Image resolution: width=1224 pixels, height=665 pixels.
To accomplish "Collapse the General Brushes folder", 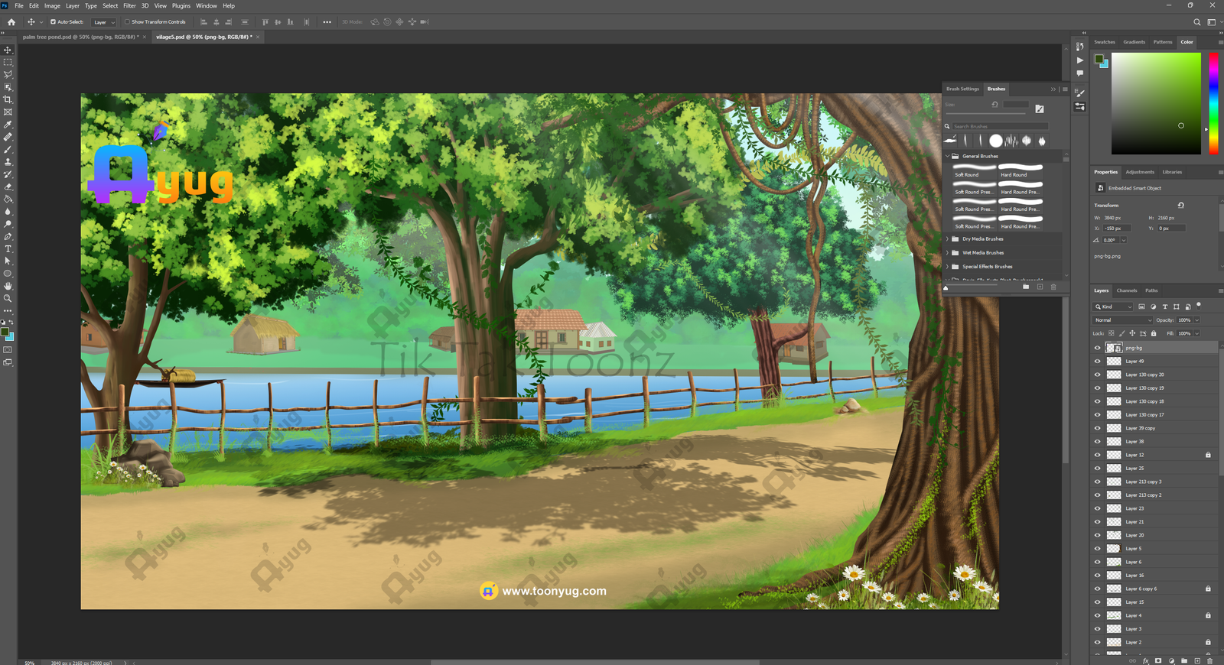I will (947, 156).
